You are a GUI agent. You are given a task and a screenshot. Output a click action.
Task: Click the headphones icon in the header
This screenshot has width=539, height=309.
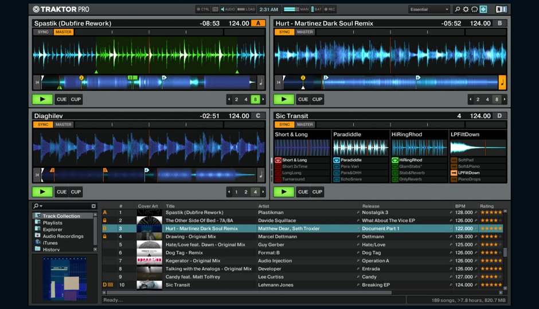click(x=474, y=9)
